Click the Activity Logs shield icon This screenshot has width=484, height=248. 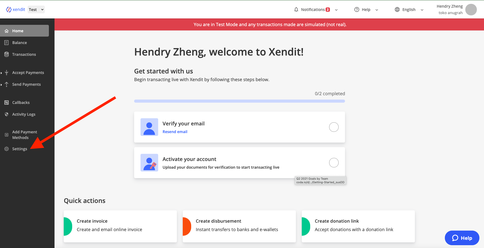tap(7, 114)
